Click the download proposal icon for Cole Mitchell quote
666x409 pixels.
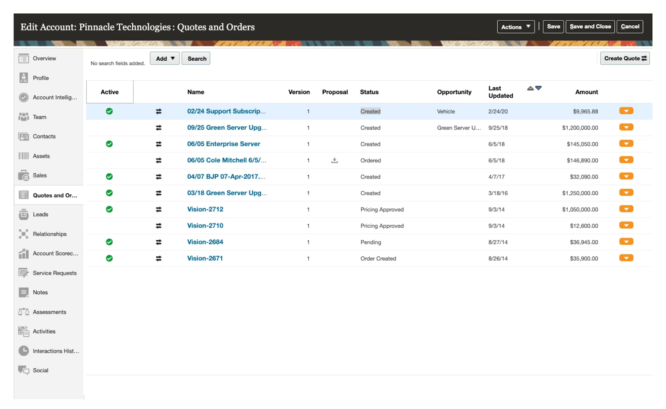(x=334, y=160)
